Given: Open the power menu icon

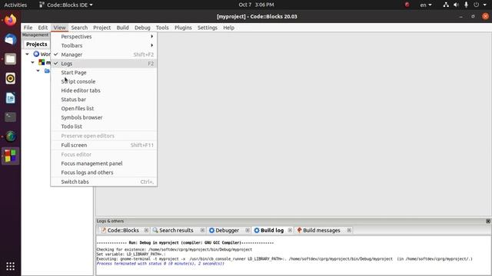Looking at the screenshot, I should click(477, 5).
